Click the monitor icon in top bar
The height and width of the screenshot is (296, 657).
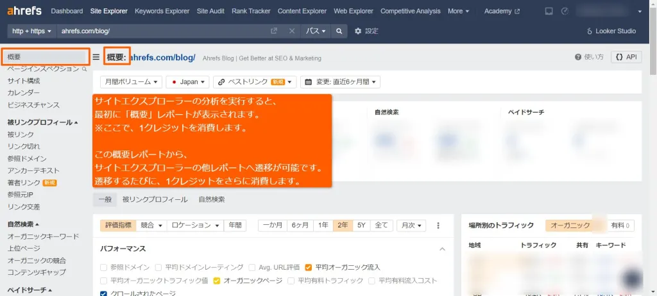(549, 12)
